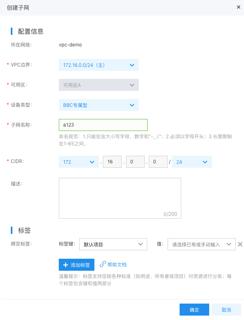This screenshot has width=244, height=320.
Task: Click the CIDR second octet field showing 16
Action: [112, 162]
